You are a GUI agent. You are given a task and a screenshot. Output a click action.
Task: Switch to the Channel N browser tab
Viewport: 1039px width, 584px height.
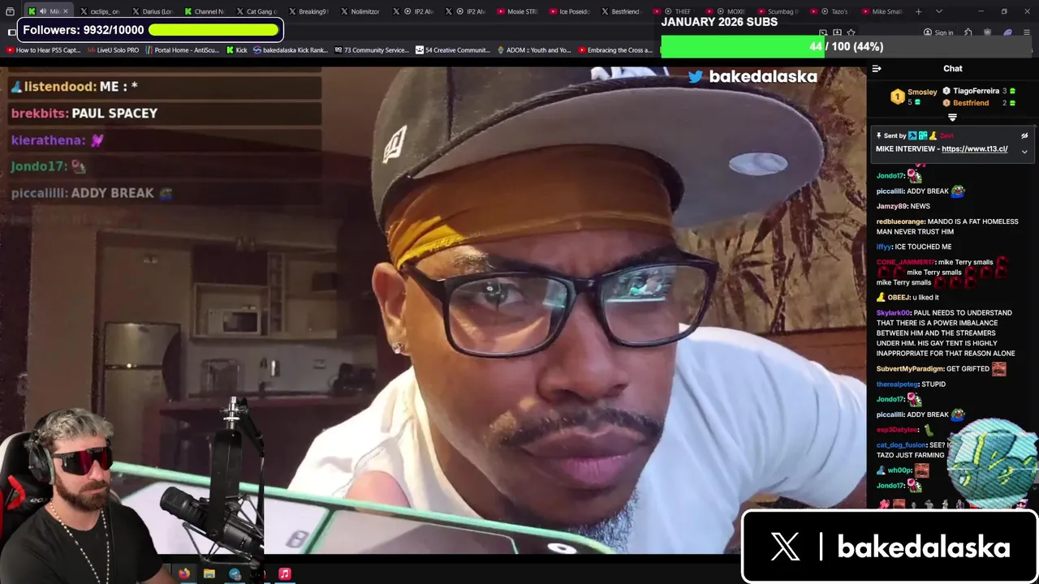click(x=203, y=11)
